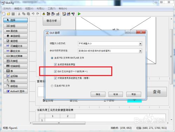Toggle GUI 仅允许运行一个实例 checkbox
Screen dimensions: 175x132
click(55, 71)
